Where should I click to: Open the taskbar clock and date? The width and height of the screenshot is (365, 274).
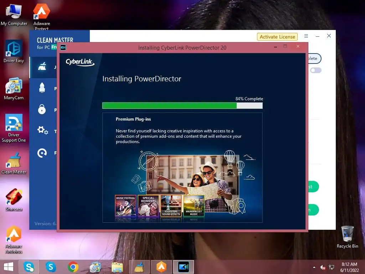349,267
